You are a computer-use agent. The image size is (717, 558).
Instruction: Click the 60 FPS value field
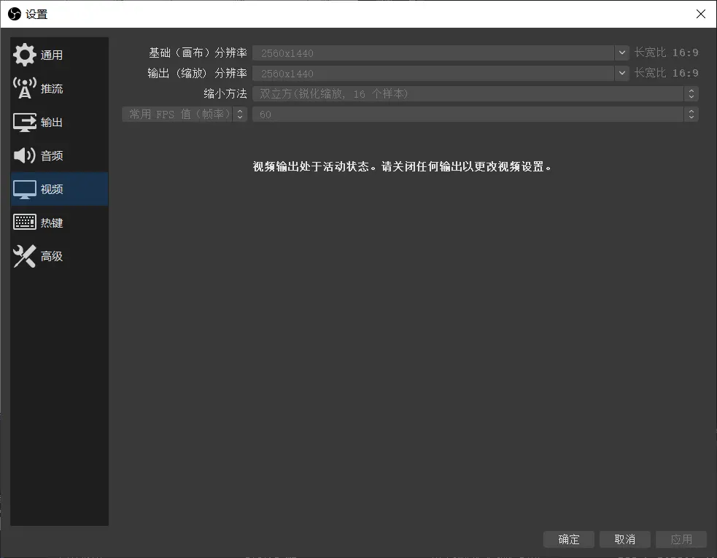coord(468,114)
